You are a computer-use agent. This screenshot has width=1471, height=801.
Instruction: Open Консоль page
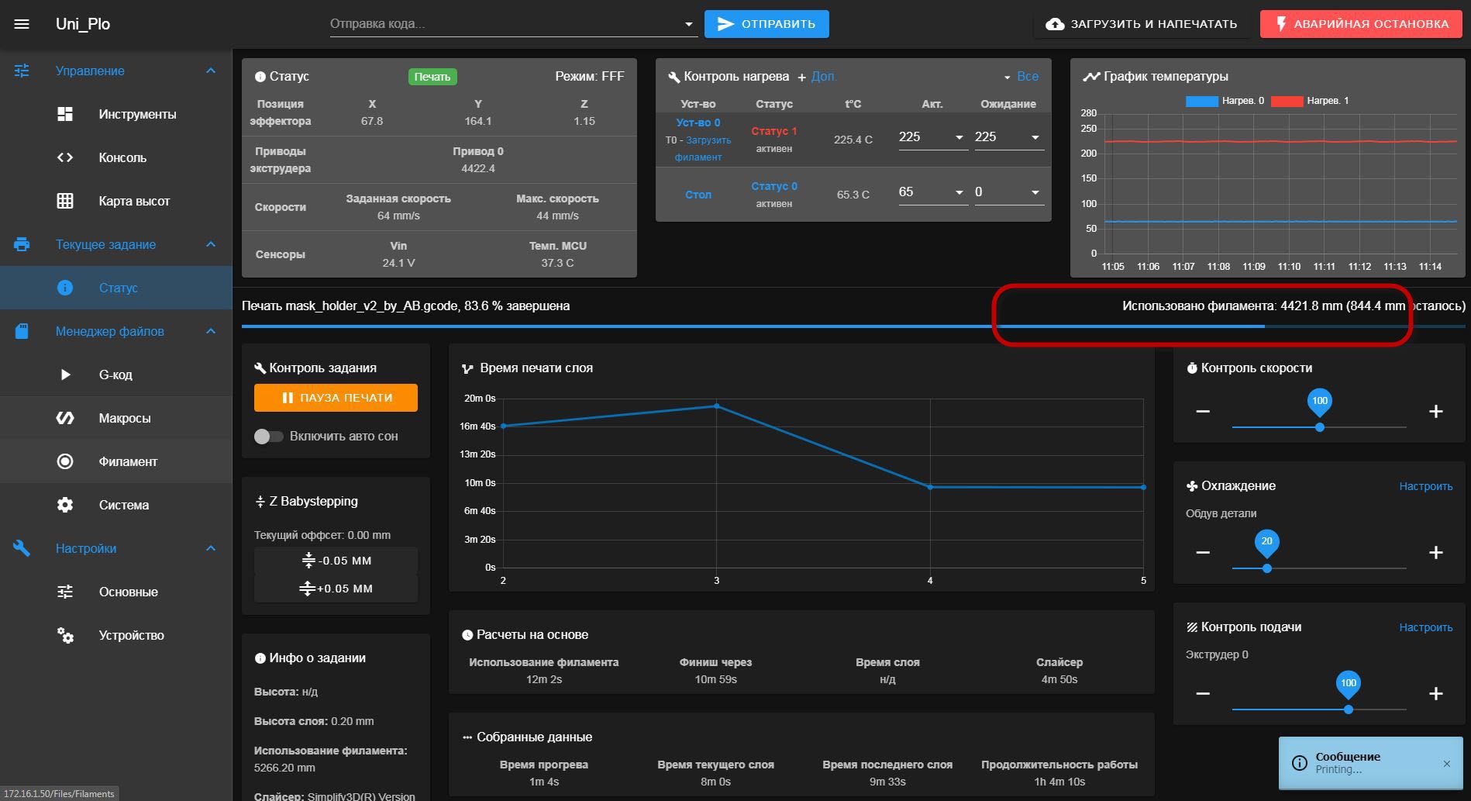(116, 157)
